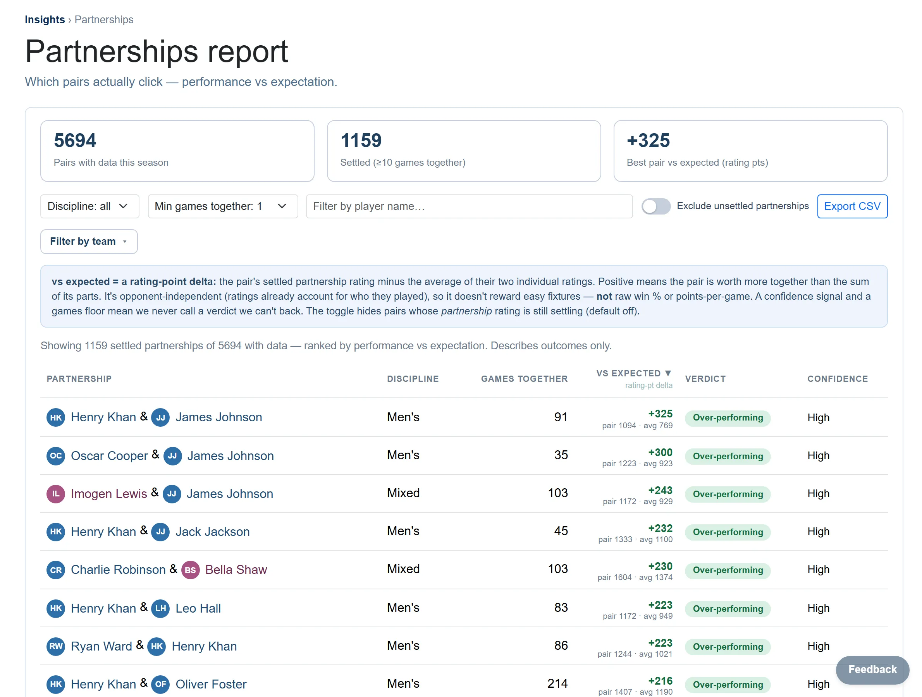The width and height of the screenshot is (922, 697).
Task: Click DISCIPLINE column header
Action: pos(413,379)
